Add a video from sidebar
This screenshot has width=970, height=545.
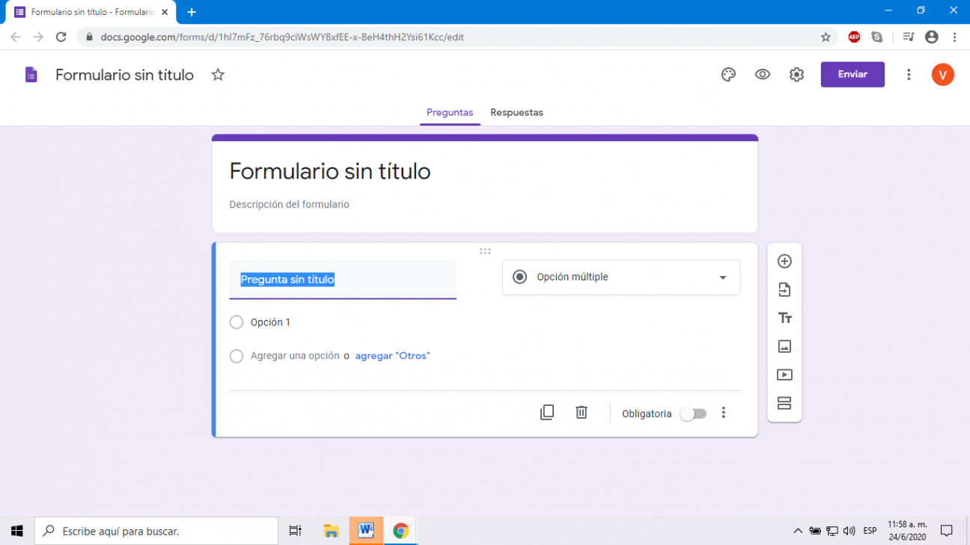click(x=784, y=375)
